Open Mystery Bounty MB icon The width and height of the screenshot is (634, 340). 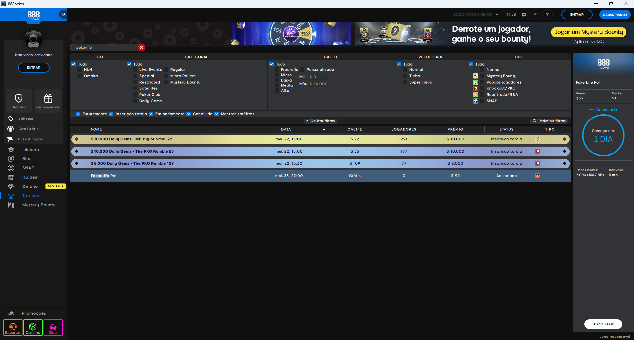click(x=11, y=205)
